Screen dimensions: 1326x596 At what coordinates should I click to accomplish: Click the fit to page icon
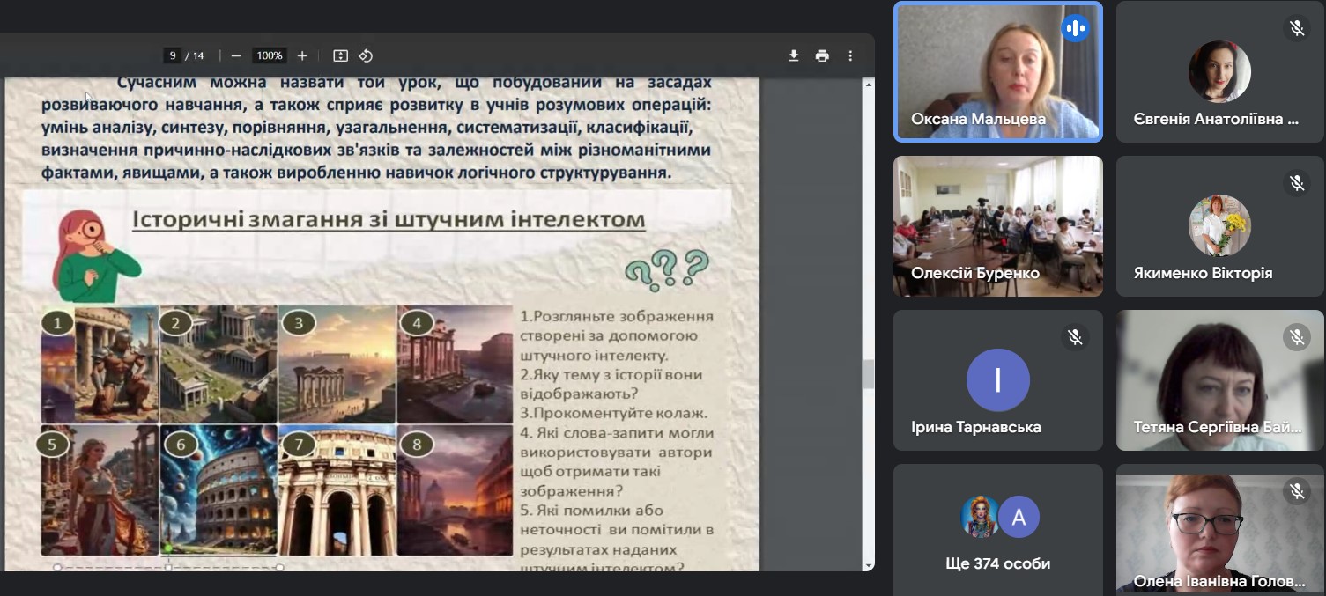340,55
